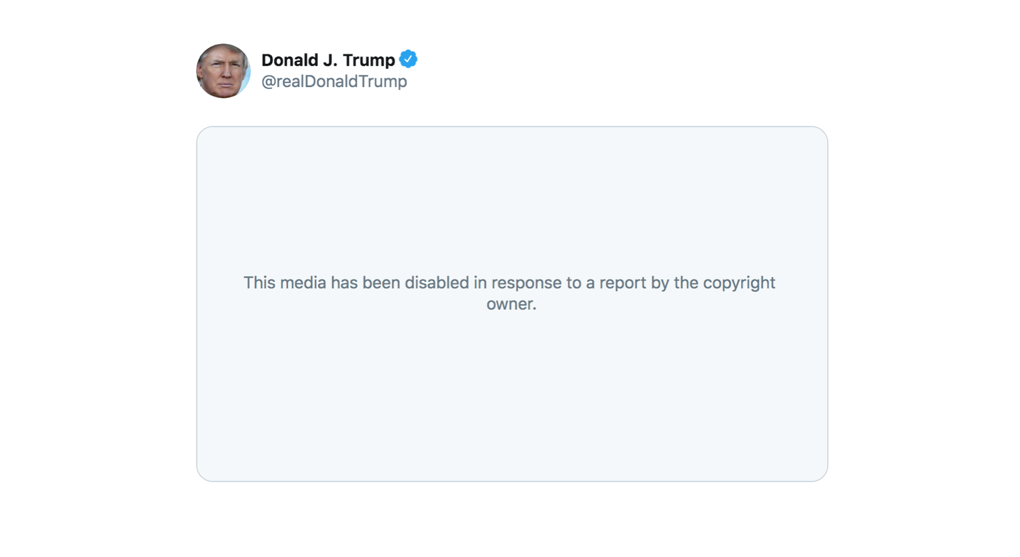Click the word "This" starting the notice
This screenshot has height=557, width=1020.
pos(259,283)
